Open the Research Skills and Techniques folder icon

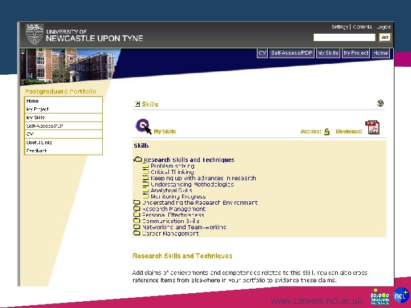coord(138,159)
